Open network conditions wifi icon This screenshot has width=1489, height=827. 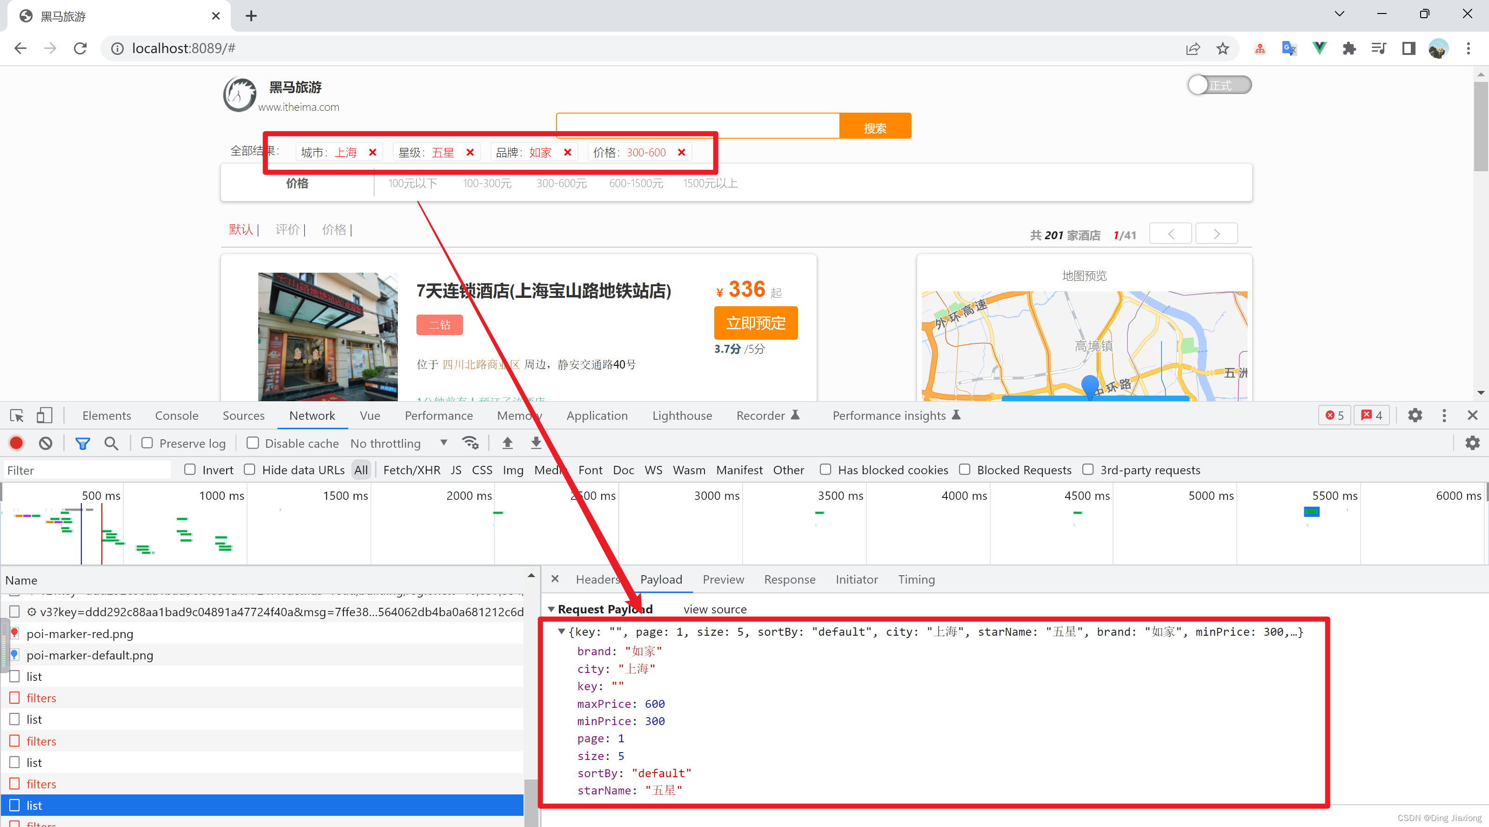pos(470,443)
